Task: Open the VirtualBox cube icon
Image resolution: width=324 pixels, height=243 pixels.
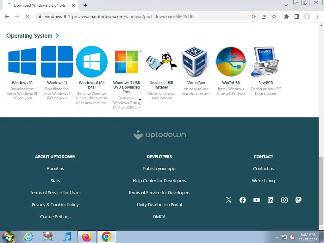Action: (x=194, y=62)
